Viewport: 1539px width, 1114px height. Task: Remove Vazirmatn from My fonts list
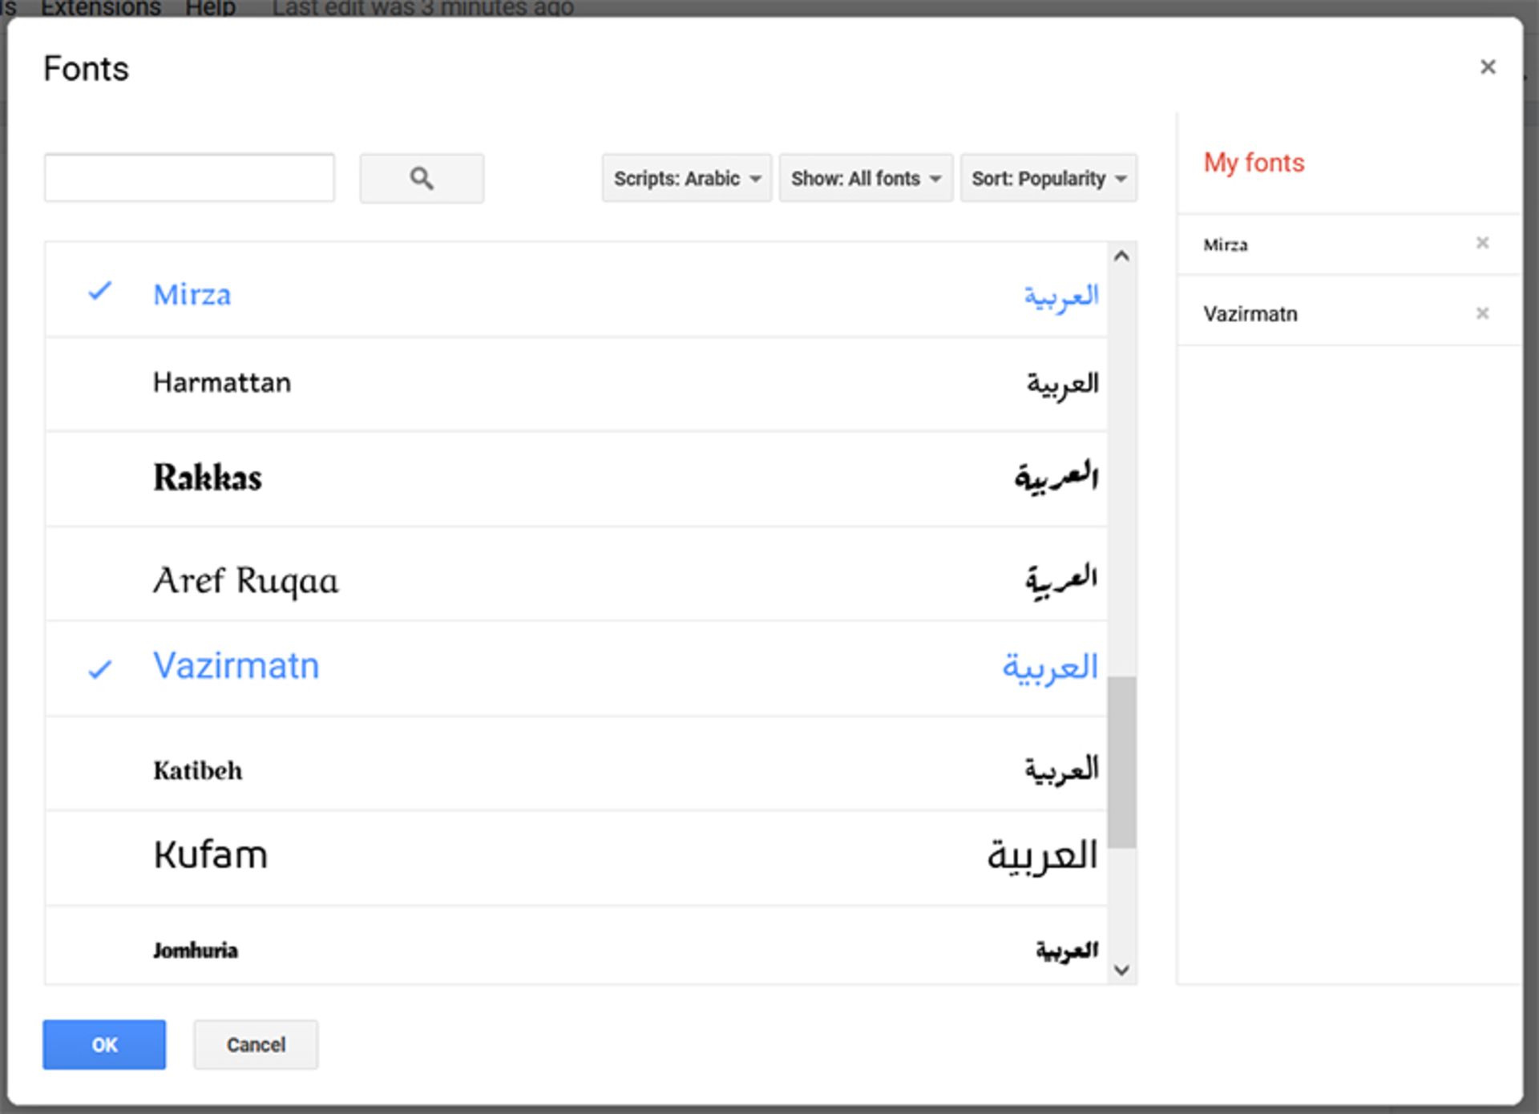coord(1482,313)
